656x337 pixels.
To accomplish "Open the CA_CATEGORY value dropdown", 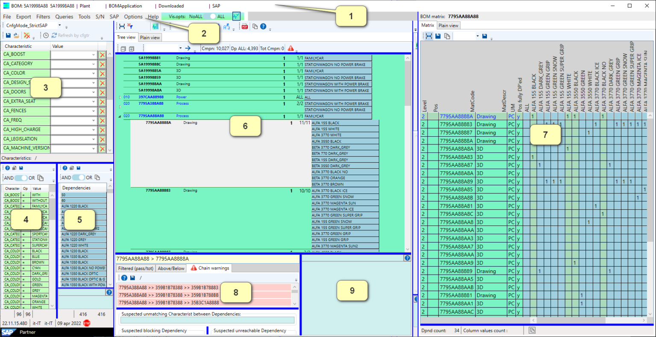I will pyautogui.click(x=94, y=64).
